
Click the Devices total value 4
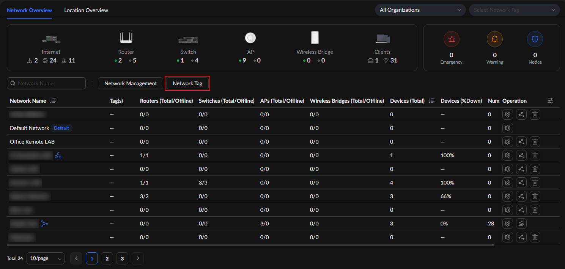392,183
